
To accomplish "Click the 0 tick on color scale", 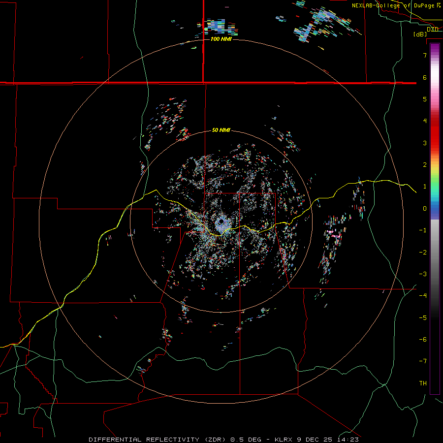I will [x=425, y=209].
